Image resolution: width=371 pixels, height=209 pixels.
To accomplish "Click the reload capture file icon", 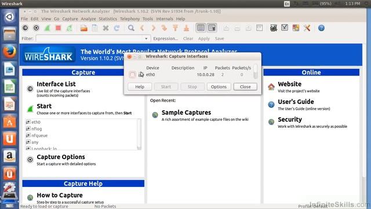I will 117,28.
